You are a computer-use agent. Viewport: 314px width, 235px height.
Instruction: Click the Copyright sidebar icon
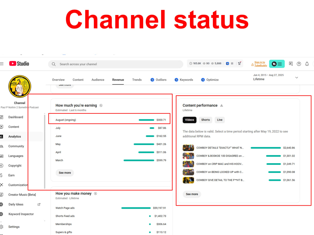point(2,166)
